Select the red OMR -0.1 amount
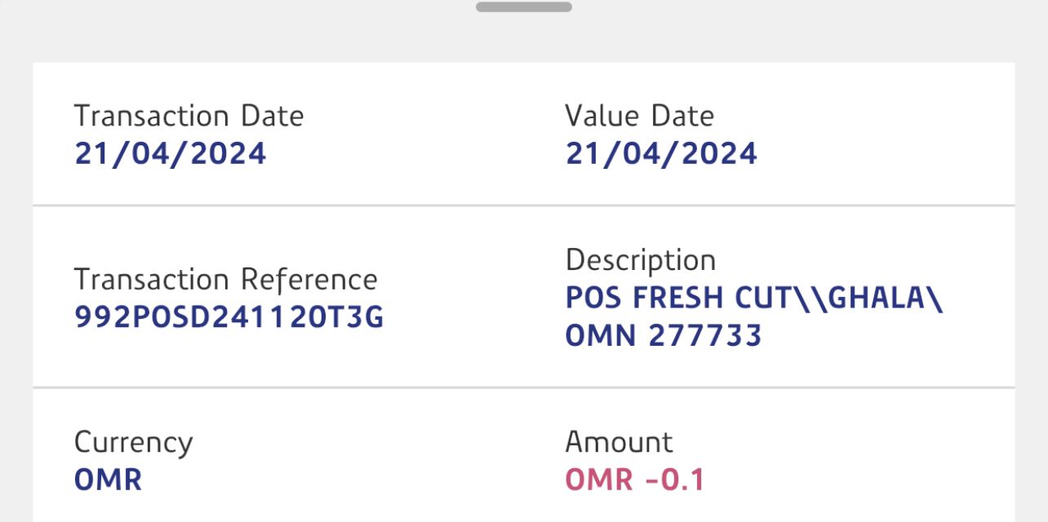 click(x=634, y=480)
